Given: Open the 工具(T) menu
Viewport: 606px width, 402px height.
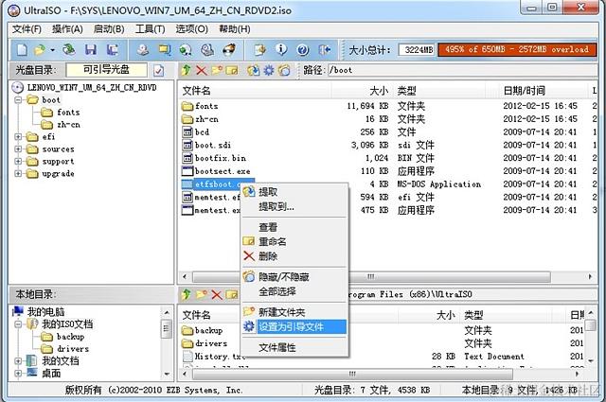Looking at the screenshot, I should [151, 29].
